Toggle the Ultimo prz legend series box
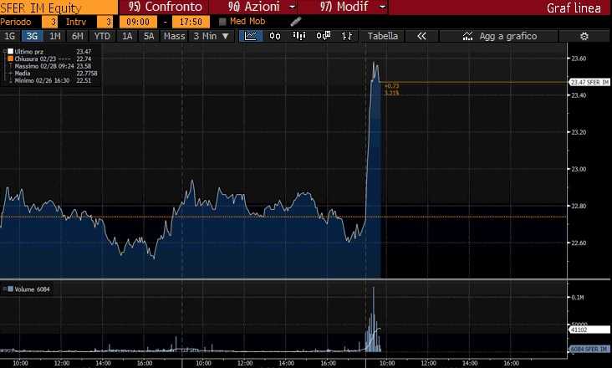Image resolution: width=612 pixels, height=368 pixels. [x=11, y=51]
